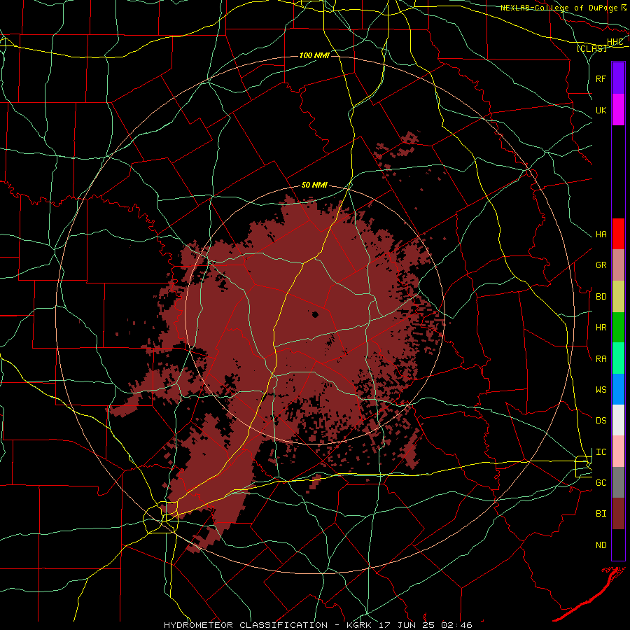Click the BI legend label

(x=601, y=514)
